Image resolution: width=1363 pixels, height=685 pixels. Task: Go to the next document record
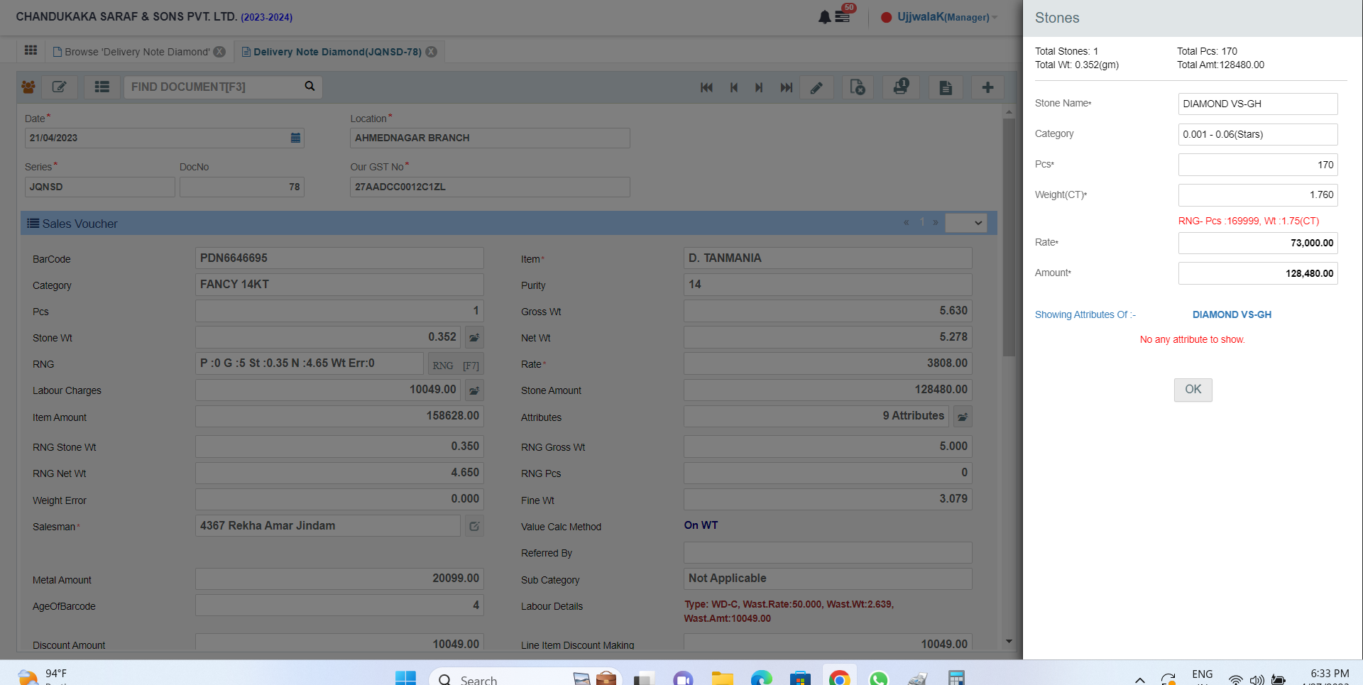759,87
